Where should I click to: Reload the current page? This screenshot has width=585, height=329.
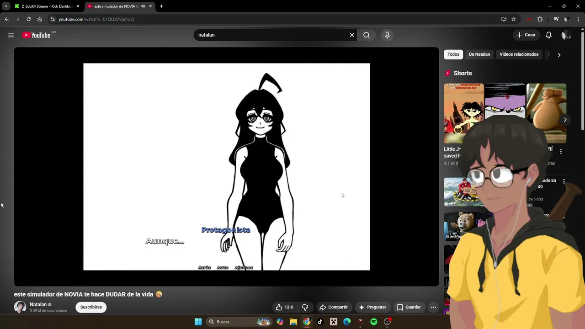(x=28, y=19)
